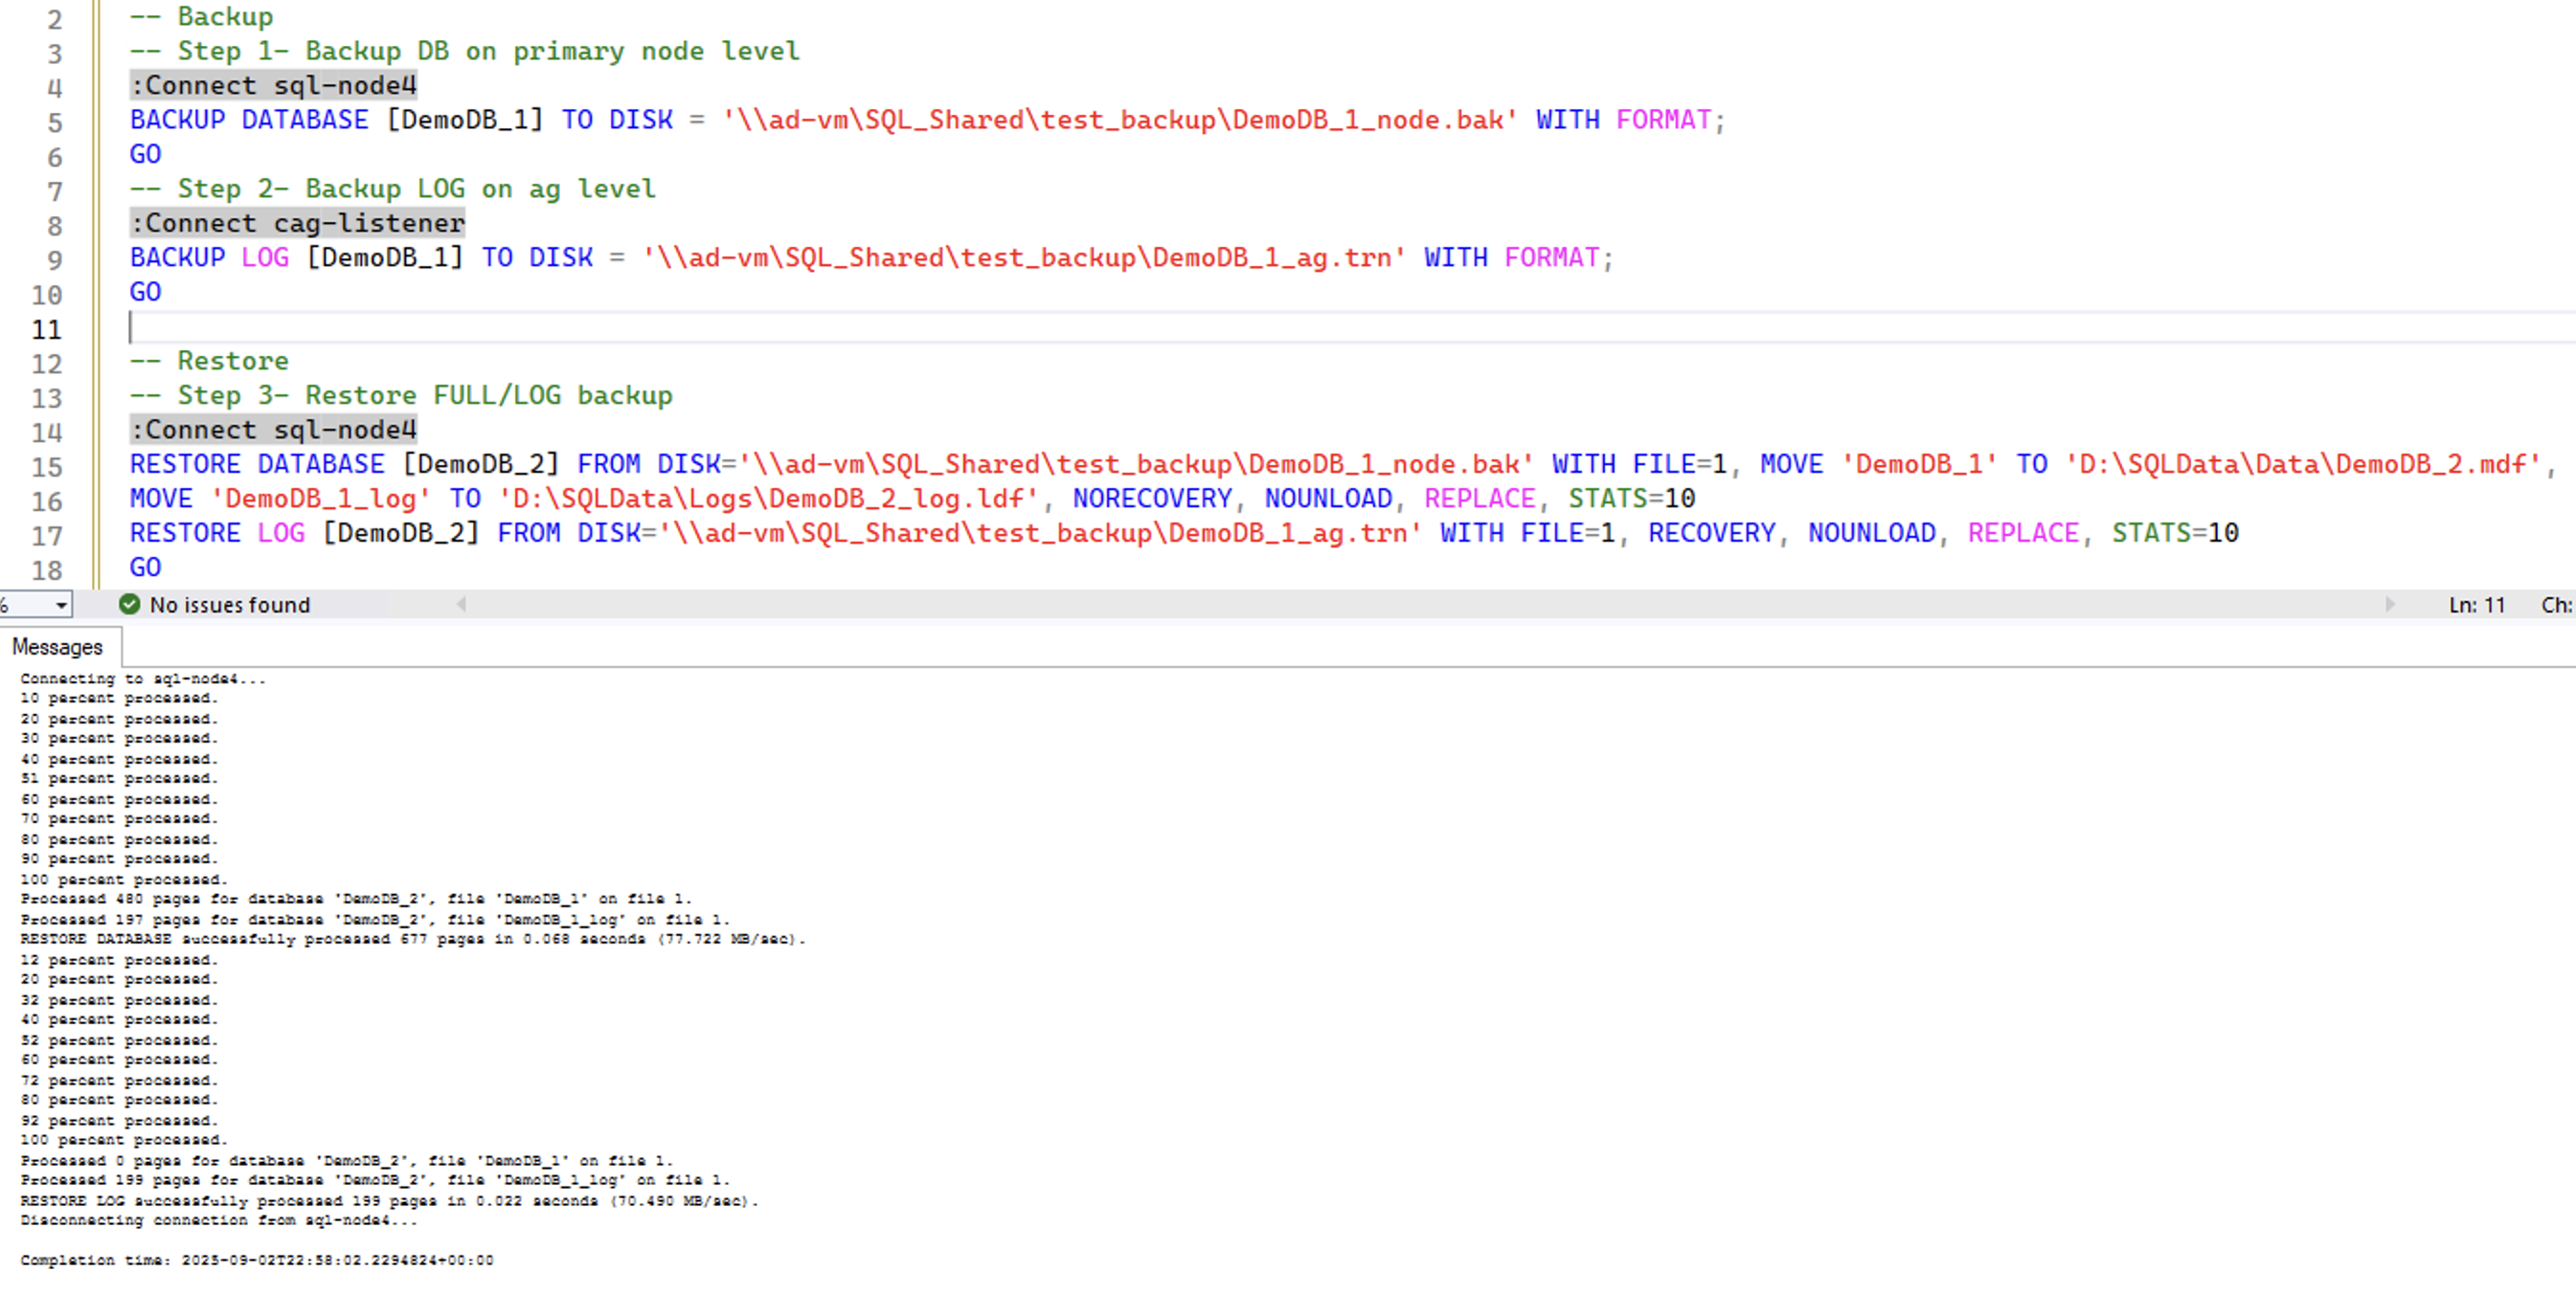Click the horizontal scrollbar right arrow

click(2389, 605)
